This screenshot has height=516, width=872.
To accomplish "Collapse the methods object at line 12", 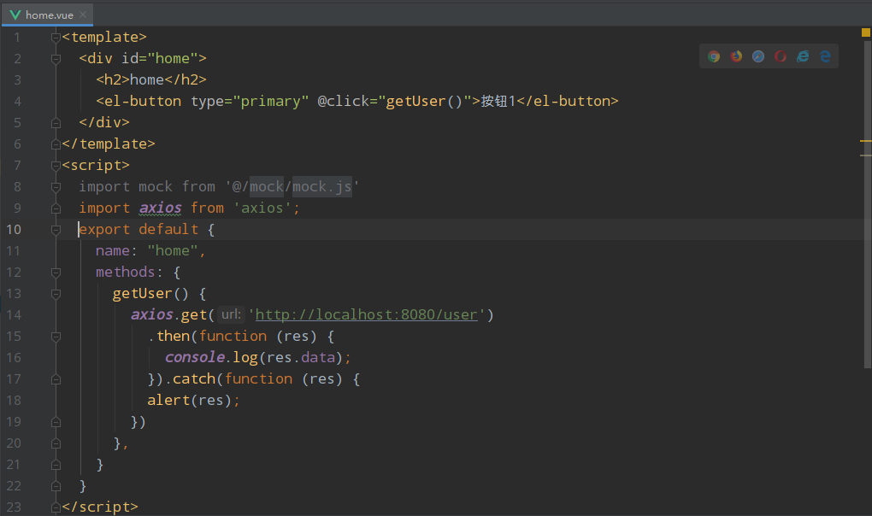I will (56, 273).
